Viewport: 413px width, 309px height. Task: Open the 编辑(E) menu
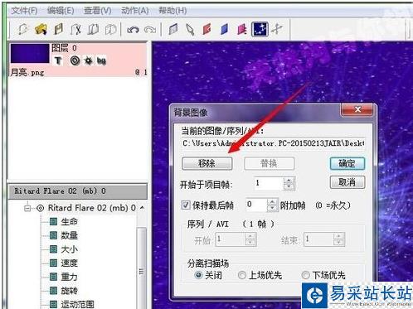tap(61, 11)
